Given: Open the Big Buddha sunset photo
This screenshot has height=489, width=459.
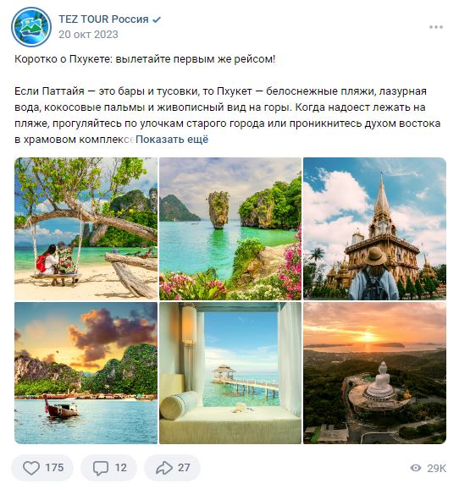Looking at the screenshot, I should (x=374, y=373).
